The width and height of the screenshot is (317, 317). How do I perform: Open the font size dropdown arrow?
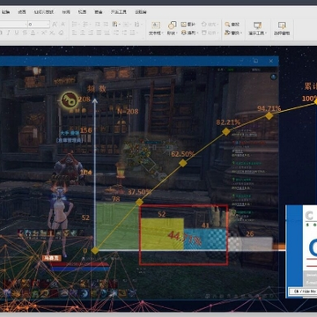(48, 25)
